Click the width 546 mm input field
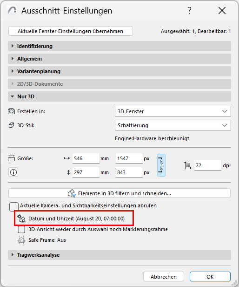239x287 pixels. [86, 158]
